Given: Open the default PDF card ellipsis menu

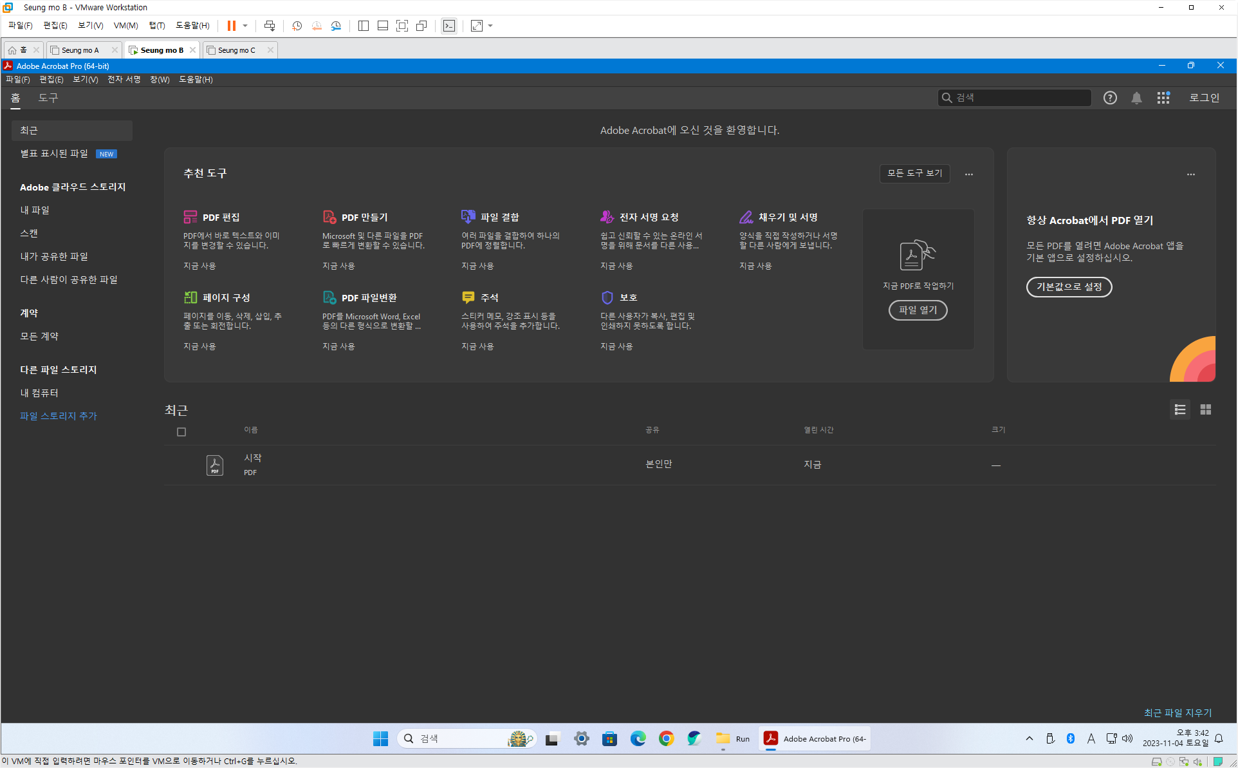Looking at the screenshot, I should click(1191, 174).
